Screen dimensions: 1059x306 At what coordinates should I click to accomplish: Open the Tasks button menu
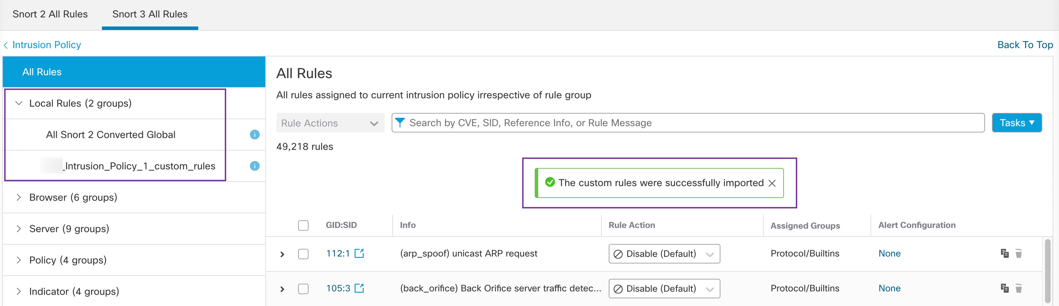coord(1016,123)
